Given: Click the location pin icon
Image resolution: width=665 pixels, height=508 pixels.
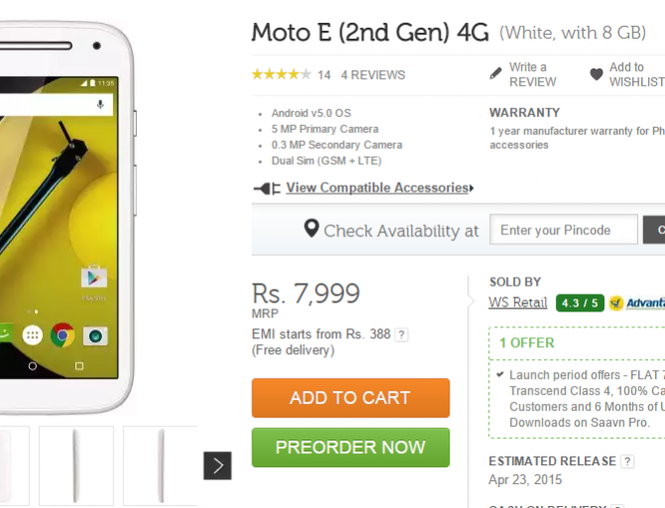Looking at the screenshot, I should pyautogui.click(x=312, y=229).
